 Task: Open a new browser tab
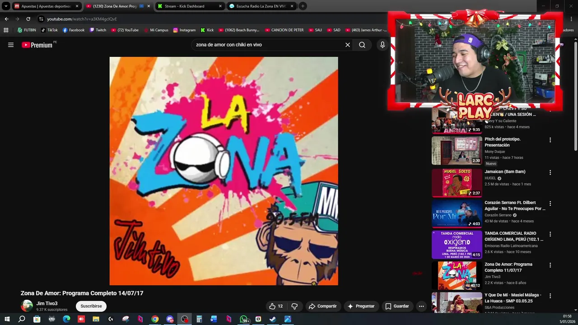click(x=303, y=6)
